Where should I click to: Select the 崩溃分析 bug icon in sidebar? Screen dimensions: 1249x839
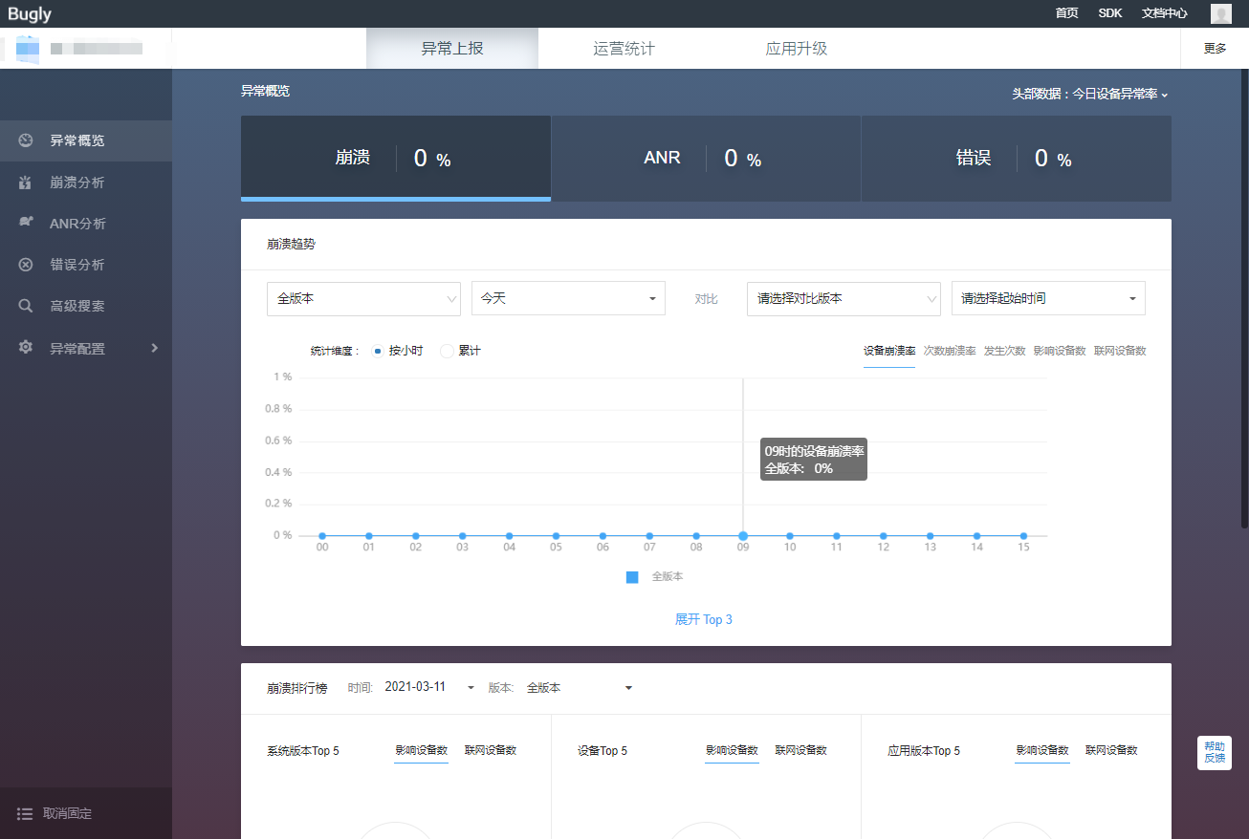pyautogui.click(x=26, y=182)
